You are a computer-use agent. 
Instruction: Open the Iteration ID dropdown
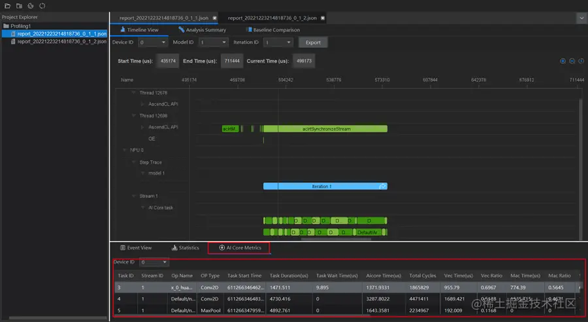(x=278, y=42)
